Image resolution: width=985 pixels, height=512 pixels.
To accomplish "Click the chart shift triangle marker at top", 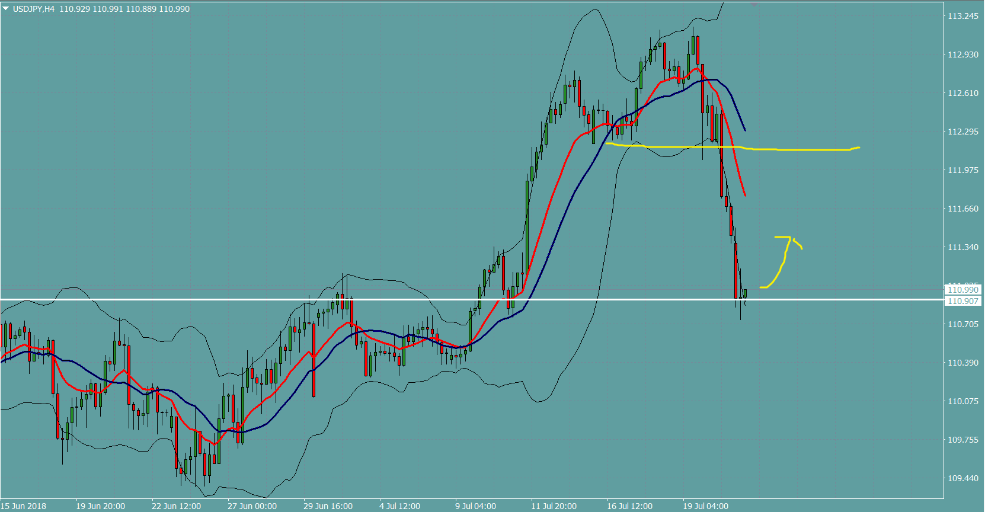I will tap(754, 4).
